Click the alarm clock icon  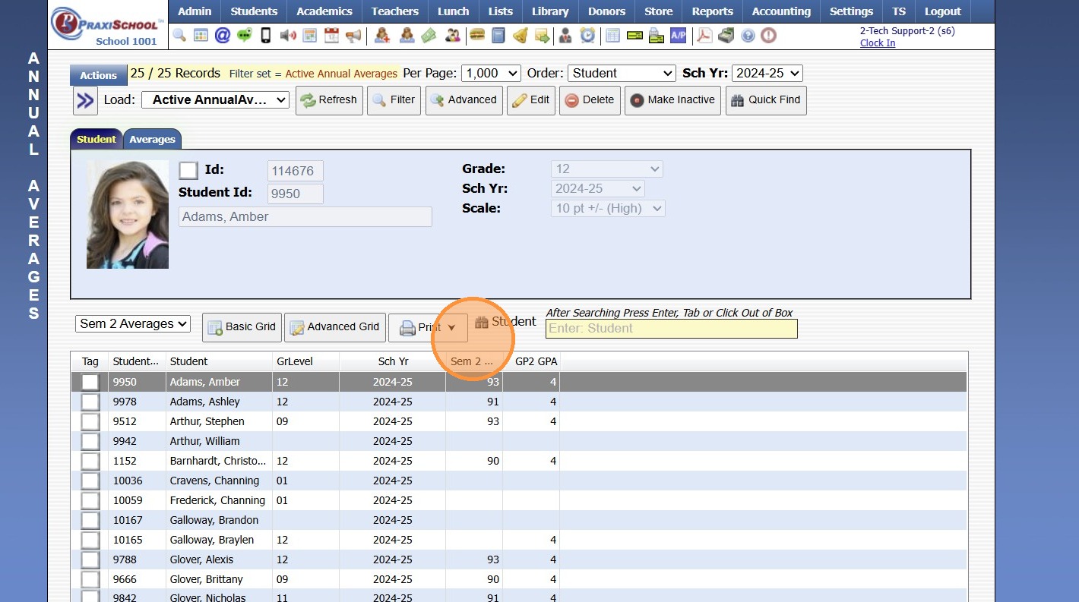(587, 35)
